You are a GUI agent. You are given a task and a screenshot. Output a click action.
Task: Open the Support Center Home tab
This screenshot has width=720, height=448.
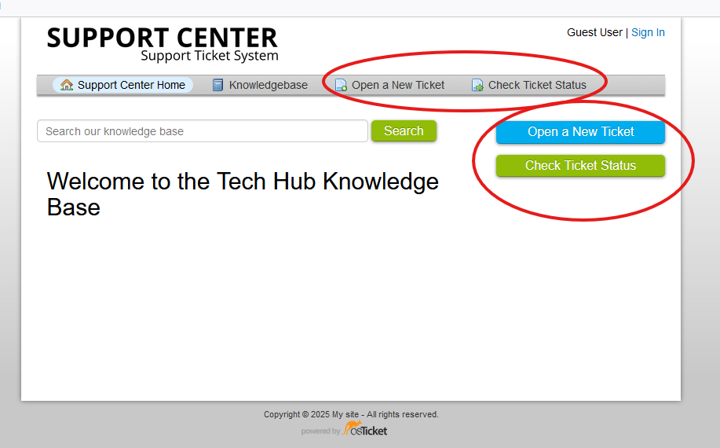point(131,85)
